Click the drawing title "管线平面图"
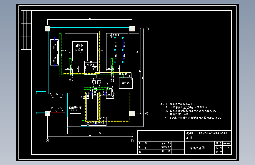255x165 pixels. point(197,148)
